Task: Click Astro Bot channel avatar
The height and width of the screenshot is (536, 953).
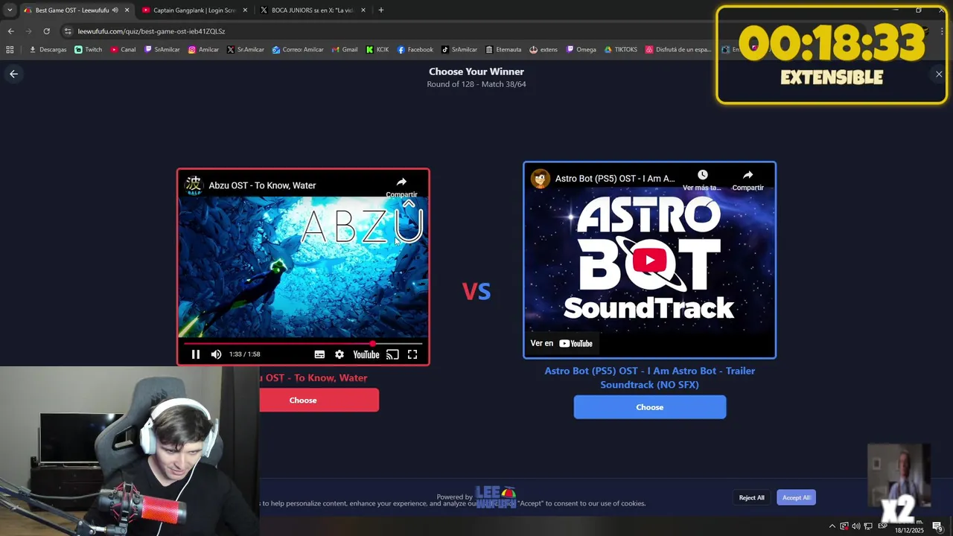Action: click(541, 179)
